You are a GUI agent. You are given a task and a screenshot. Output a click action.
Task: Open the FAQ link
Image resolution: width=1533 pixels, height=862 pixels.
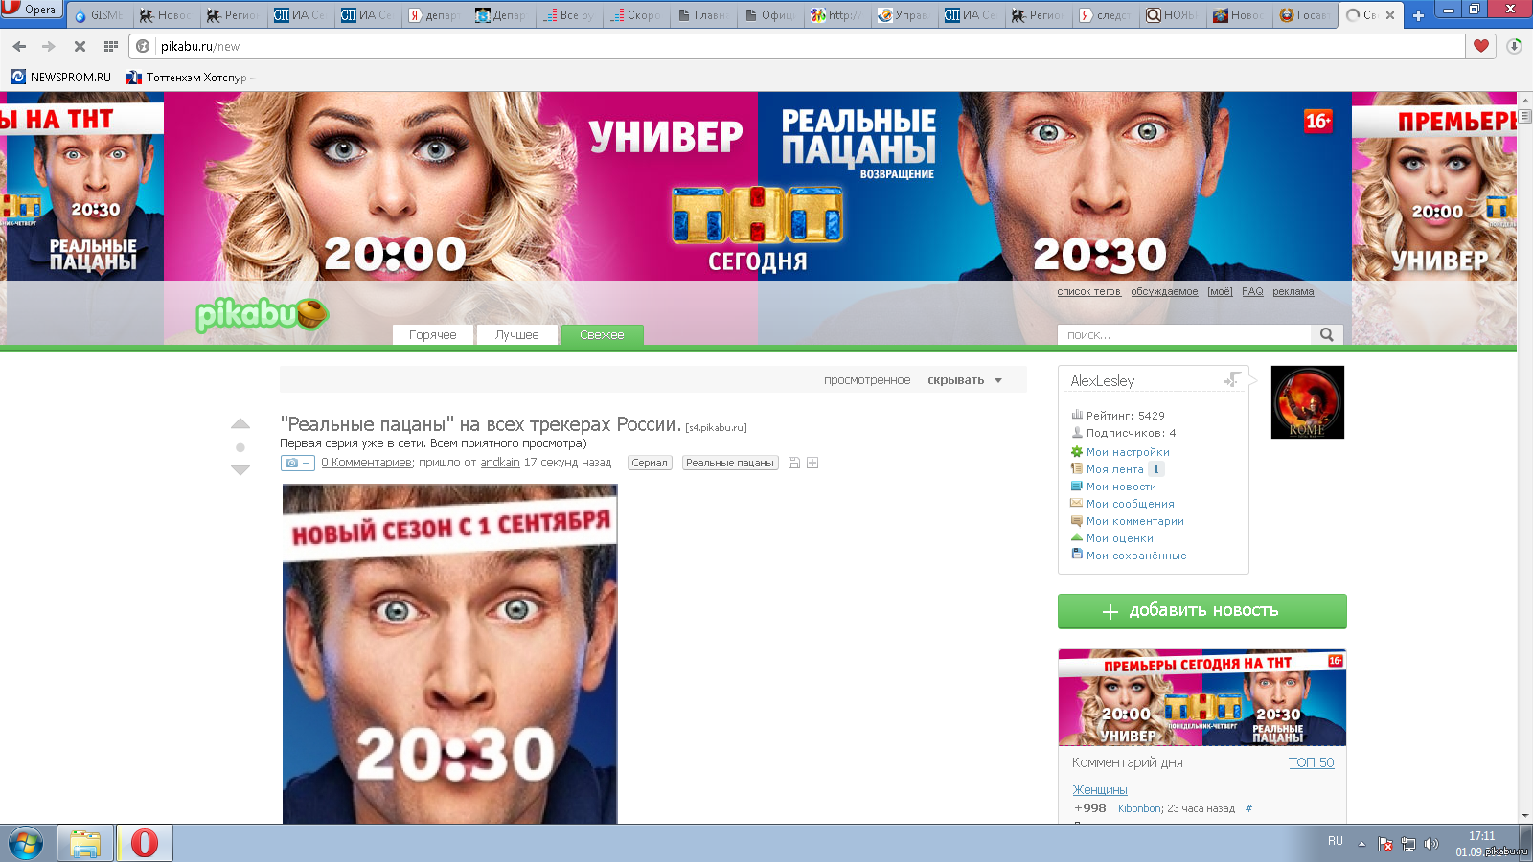[1252, 291]
